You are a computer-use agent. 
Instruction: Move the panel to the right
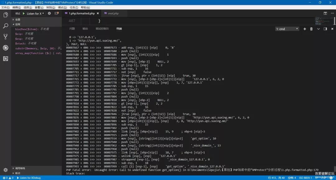click(x=325, y=29)
